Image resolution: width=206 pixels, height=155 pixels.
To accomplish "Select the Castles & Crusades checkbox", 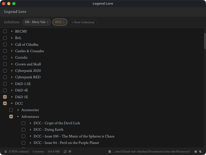I will point(5,51).
